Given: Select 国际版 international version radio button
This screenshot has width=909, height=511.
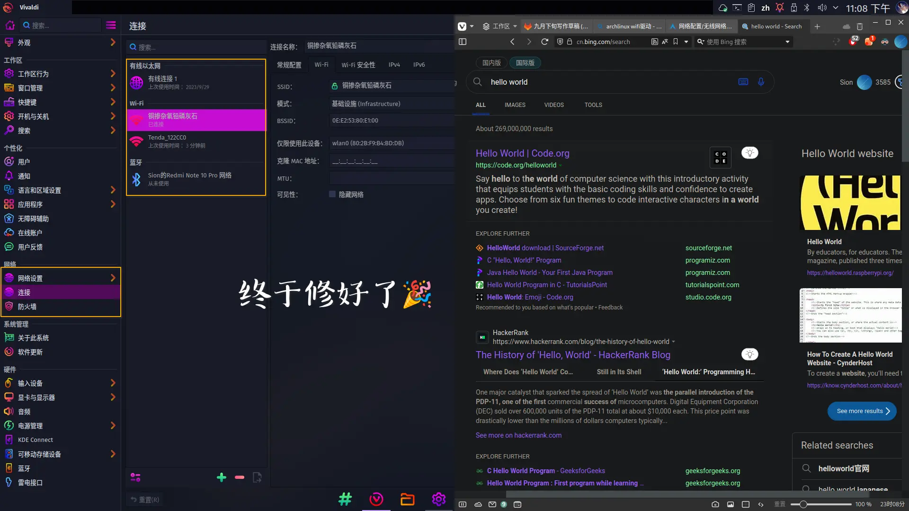Looking at the screenshot, I should click(x=526, y=62).
